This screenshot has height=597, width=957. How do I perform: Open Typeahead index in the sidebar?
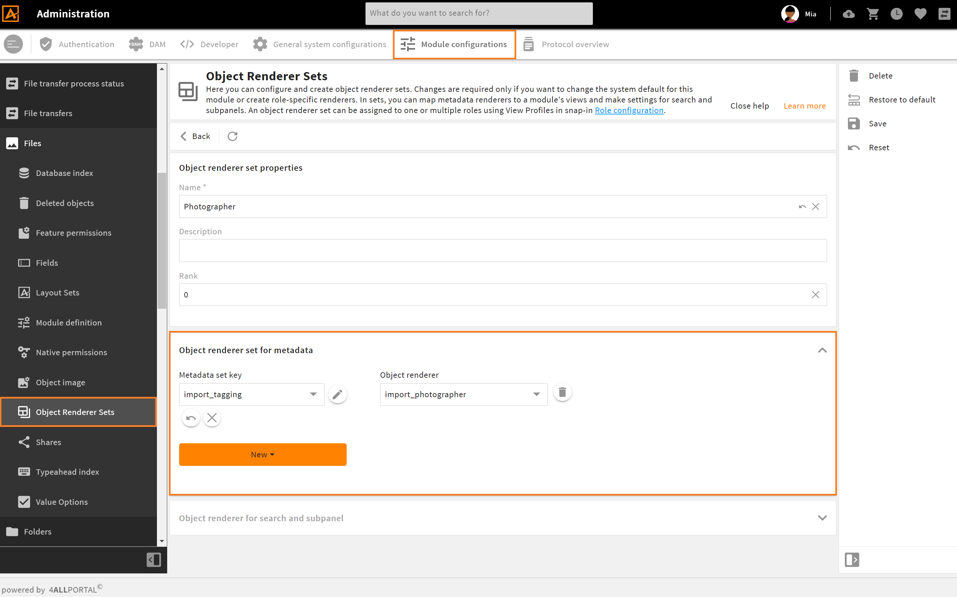pos(78,472)
